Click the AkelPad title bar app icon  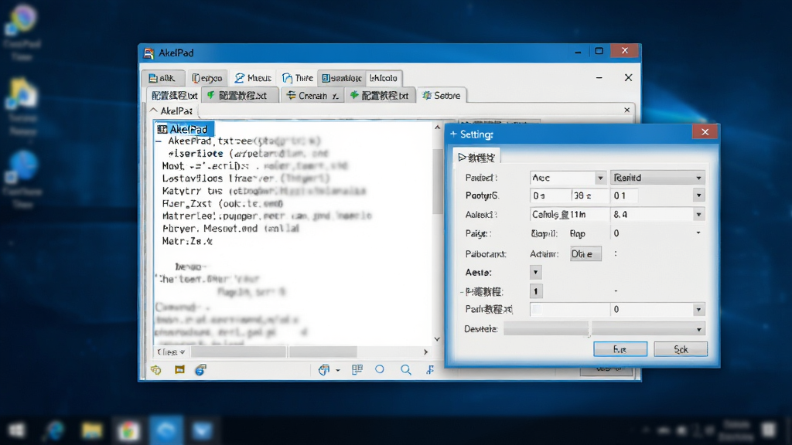(148, 53)
